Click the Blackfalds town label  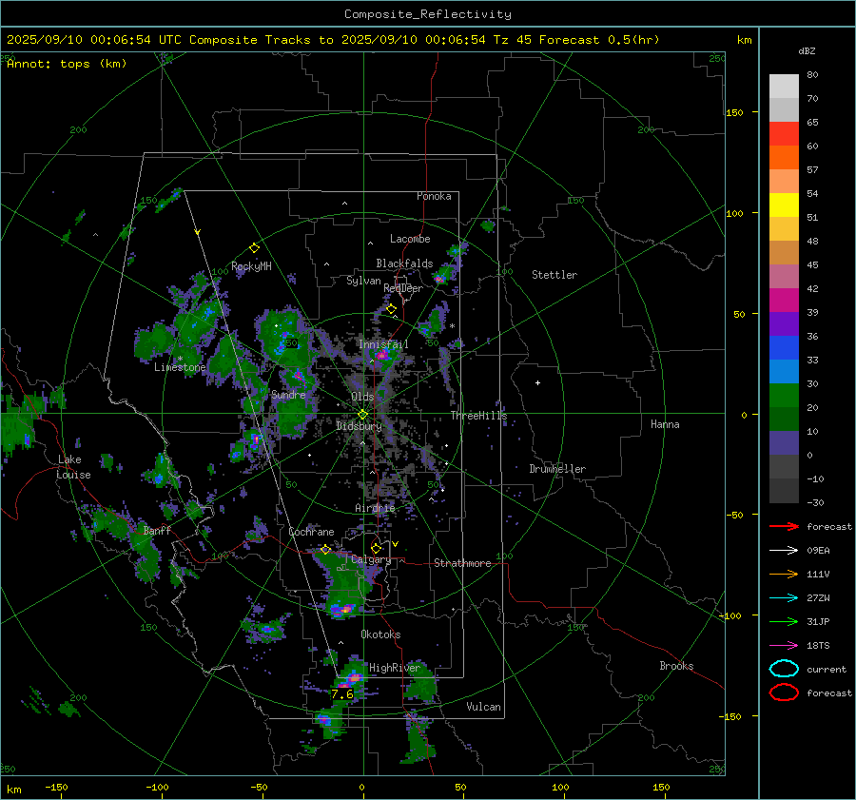[404, 263]
